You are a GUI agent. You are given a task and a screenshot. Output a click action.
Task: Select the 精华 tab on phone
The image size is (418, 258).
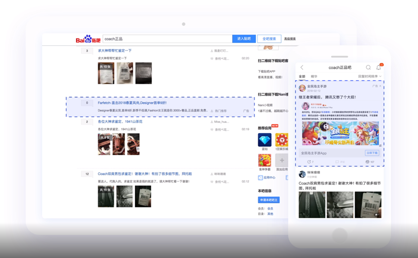tap(314, 76)
